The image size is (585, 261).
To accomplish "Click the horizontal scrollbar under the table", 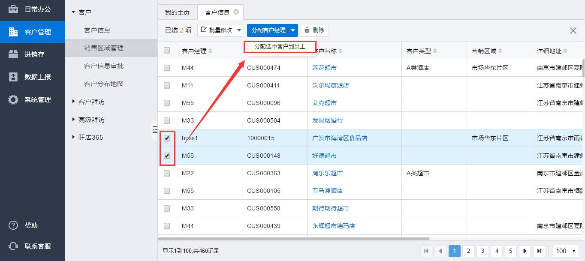I will pyautogui.click(x=294, y=238).
